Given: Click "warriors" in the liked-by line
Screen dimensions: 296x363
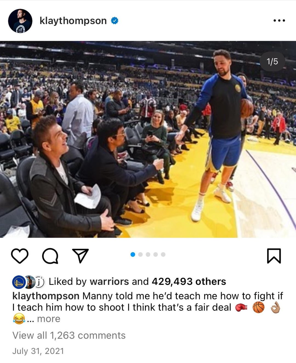Looking at the screenshot, I should (109, 282).
